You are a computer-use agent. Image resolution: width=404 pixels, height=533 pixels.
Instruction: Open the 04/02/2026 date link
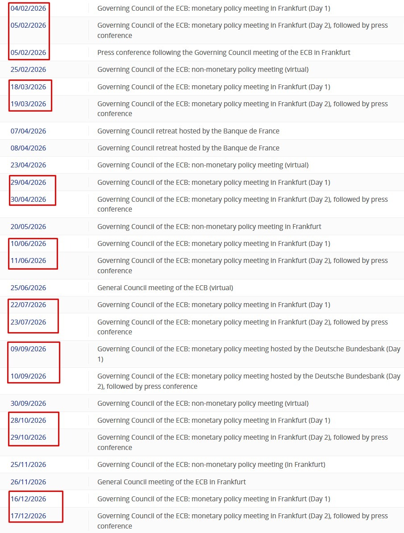[28, 8]
